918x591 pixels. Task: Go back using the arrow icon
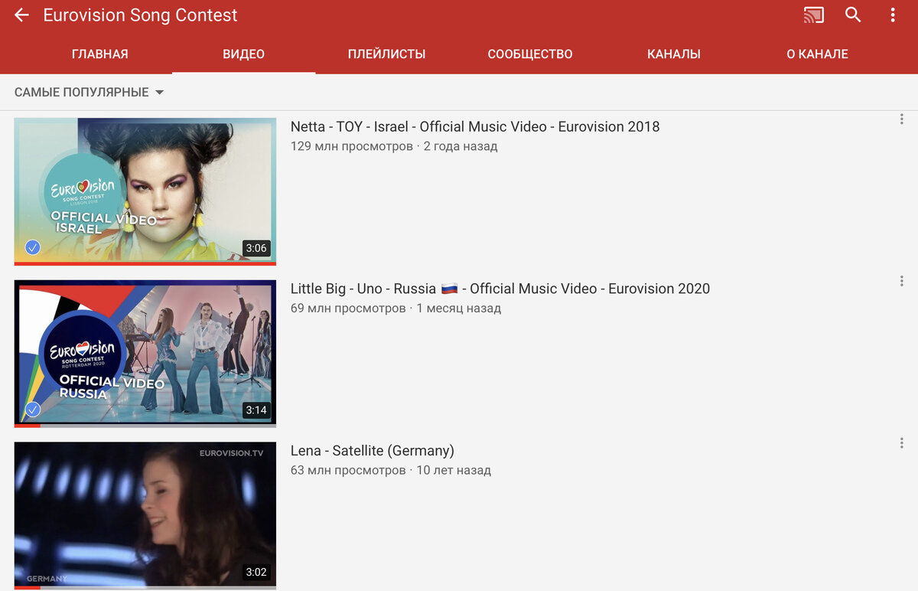click(x=21, y=15)
